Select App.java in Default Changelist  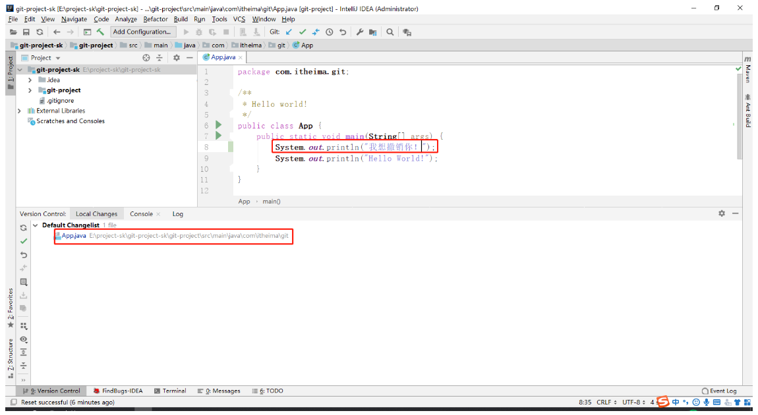tap(74, 236)
